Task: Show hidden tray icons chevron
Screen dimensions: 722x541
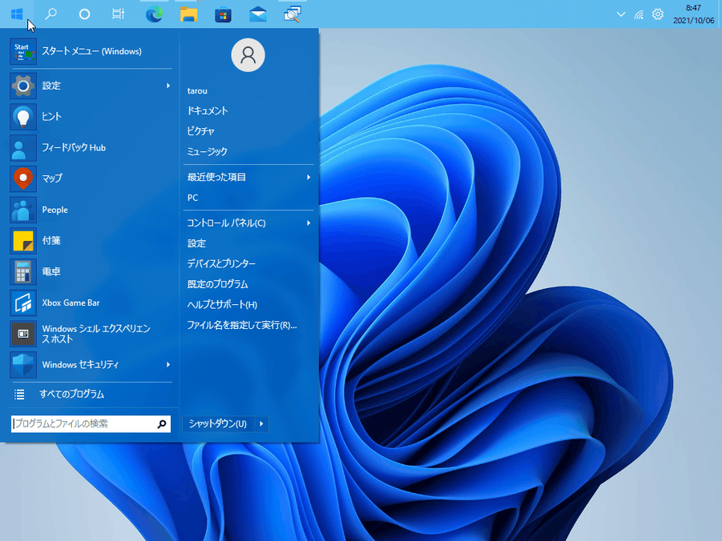Action: (x=621, y=14)
